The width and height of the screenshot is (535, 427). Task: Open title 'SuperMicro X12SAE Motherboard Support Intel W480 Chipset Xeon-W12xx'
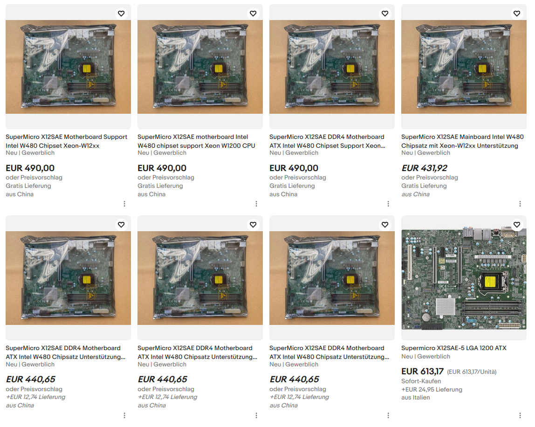[67, 141]
